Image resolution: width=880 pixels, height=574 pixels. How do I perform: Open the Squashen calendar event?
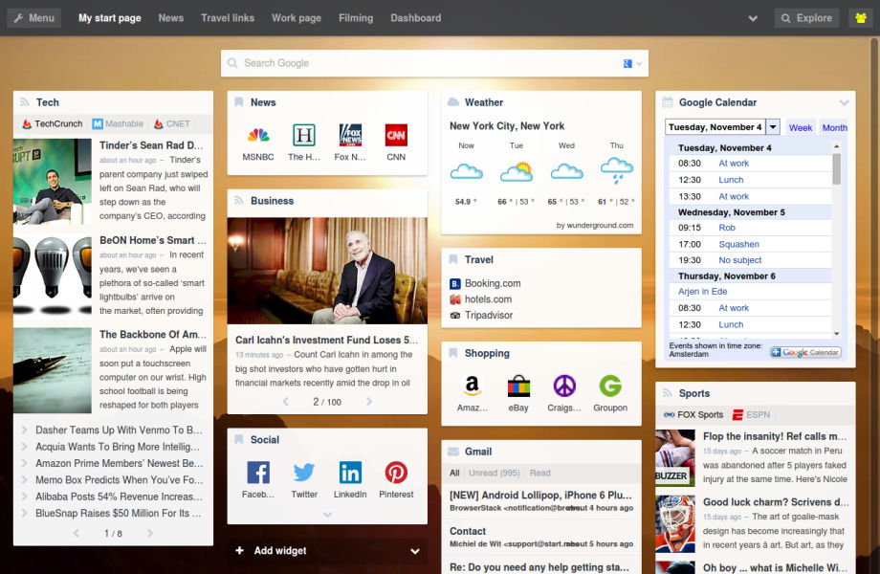click(x=738, y=244)
